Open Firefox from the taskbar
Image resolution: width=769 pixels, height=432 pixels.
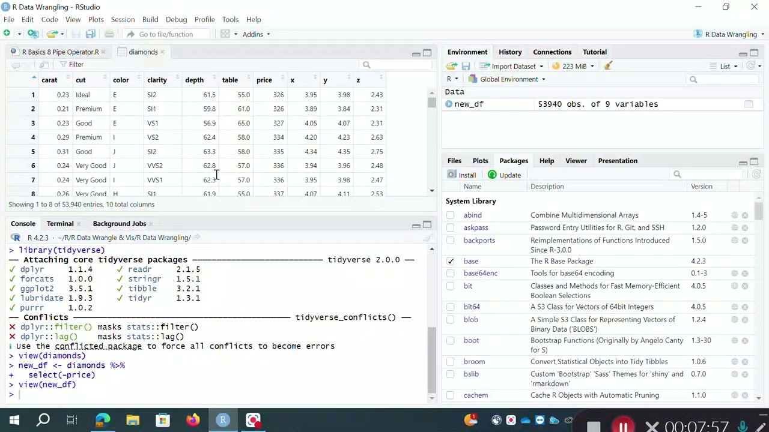point(193,420)
